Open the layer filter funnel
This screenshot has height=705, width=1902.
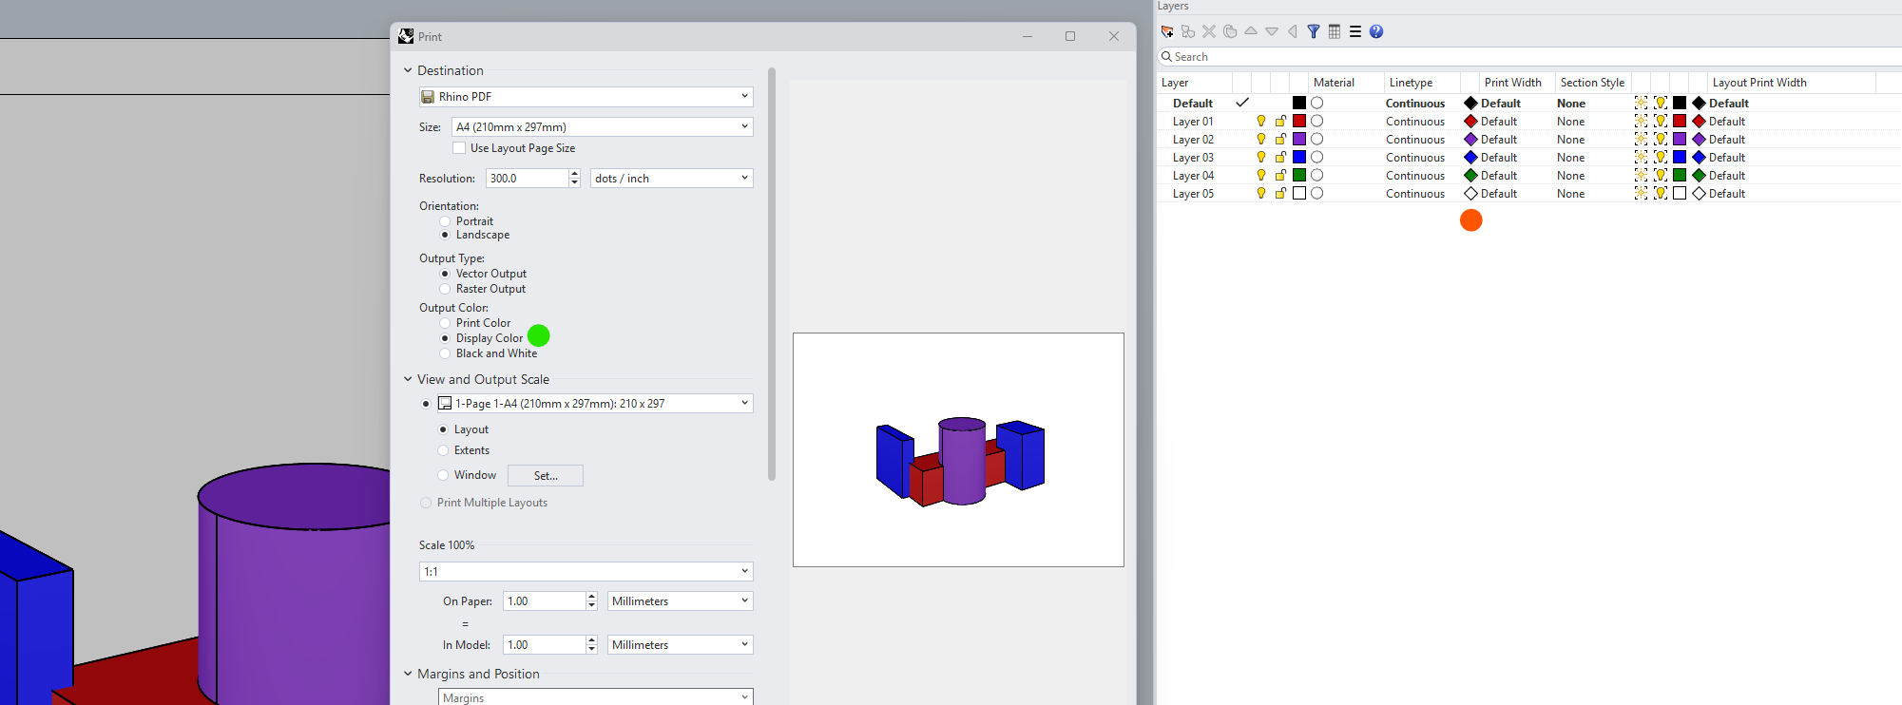[1314, 31]
